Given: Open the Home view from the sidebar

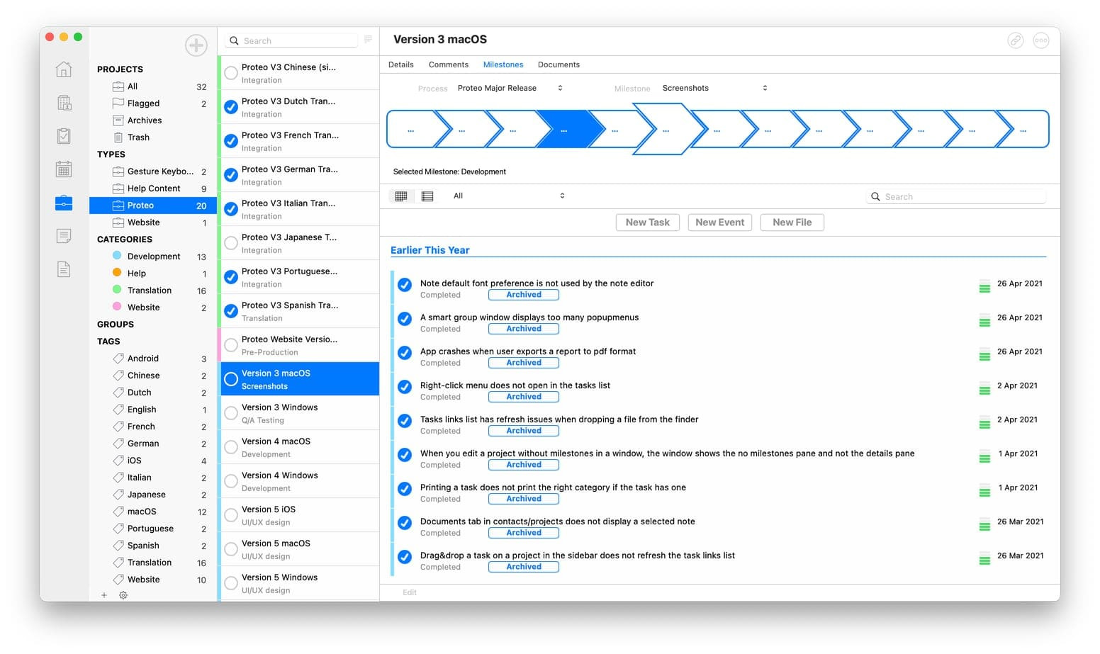Looking at the screenshot, I should [x=64, y=69].
